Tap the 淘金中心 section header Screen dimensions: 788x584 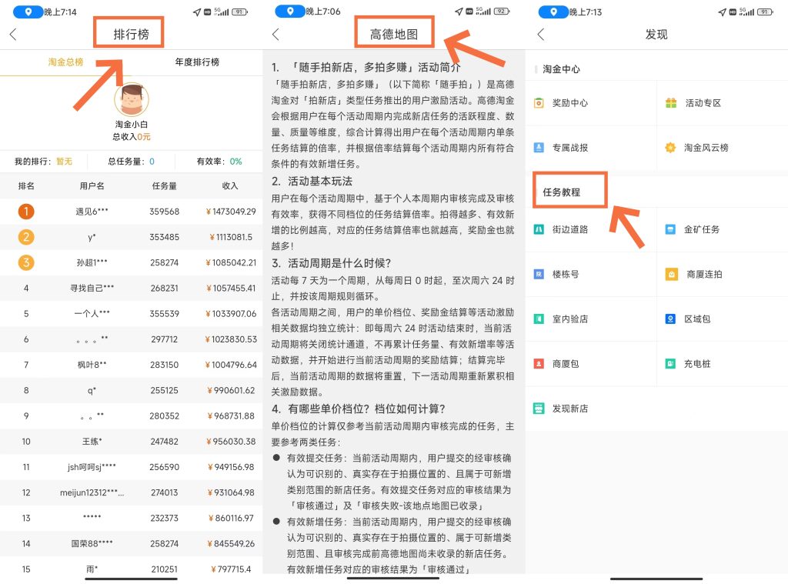561,68
